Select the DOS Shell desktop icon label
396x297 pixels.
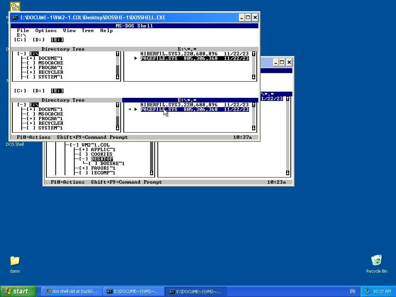pyautogui.click(x=15, y=145)
